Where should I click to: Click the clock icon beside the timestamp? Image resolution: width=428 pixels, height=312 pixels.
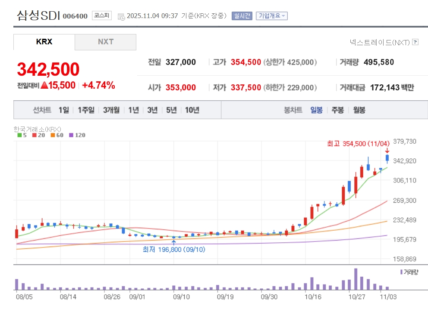coord(121,16)
